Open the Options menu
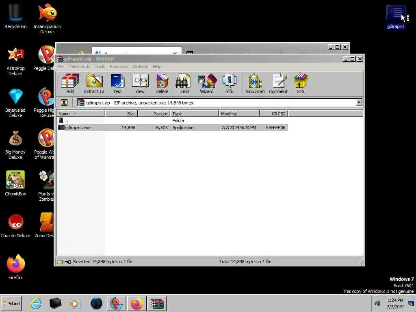Image resolution: width=416 pixels, height=312 pixels. (140, 67)
